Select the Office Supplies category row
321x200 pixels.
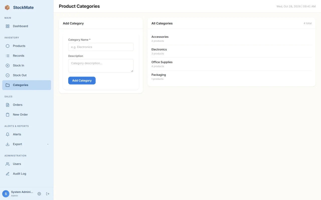tap(231, 64)
